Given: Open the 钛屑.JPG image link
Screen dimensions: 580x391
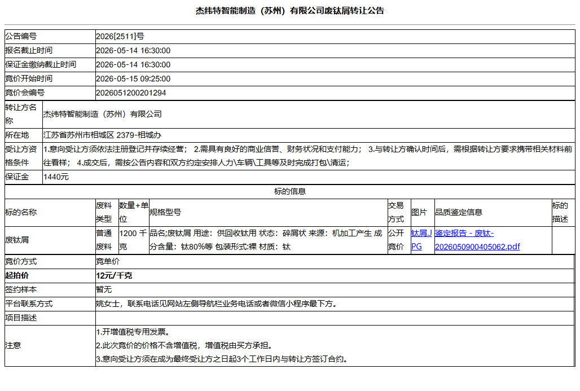Looking at the screenshot, I should pos(421,240).
